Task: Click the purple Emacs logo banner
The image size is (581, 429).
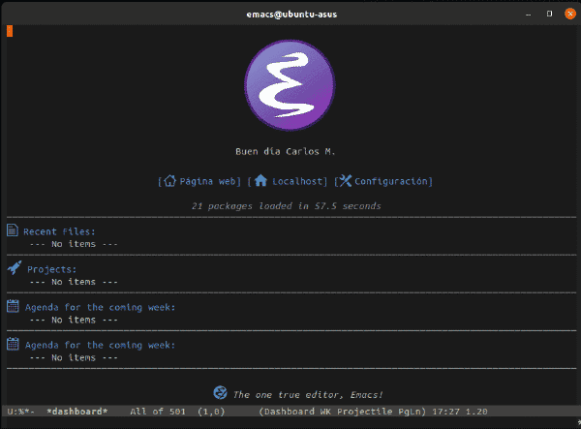Action: (290, 85)
